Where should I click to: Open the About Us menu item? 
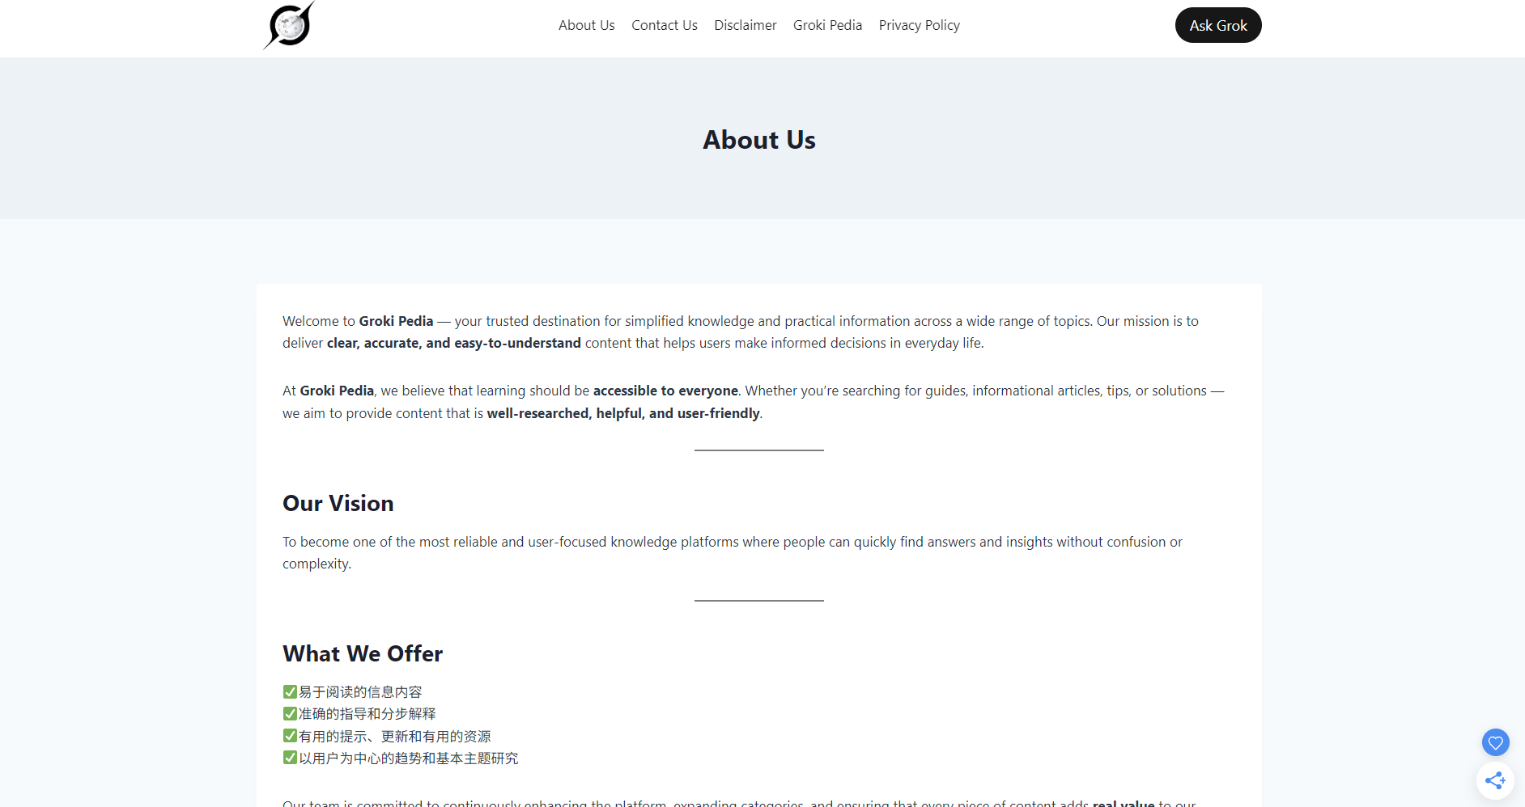(586, 25)
